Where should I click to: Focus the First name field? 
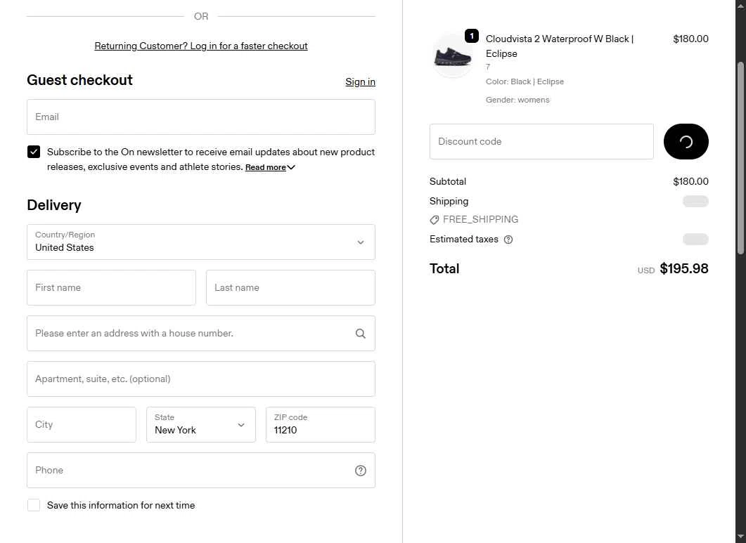(111, 288)
